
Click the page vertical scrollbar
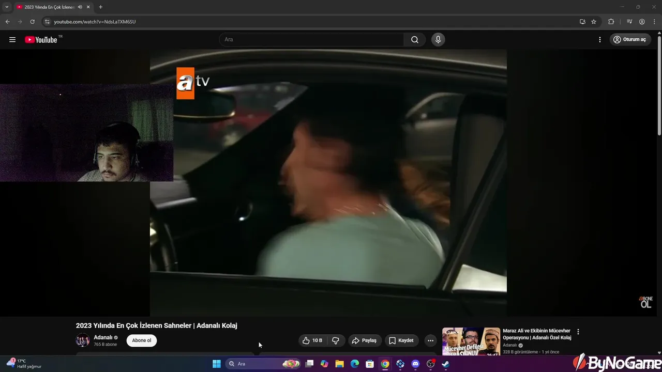[x=659, y=86]
